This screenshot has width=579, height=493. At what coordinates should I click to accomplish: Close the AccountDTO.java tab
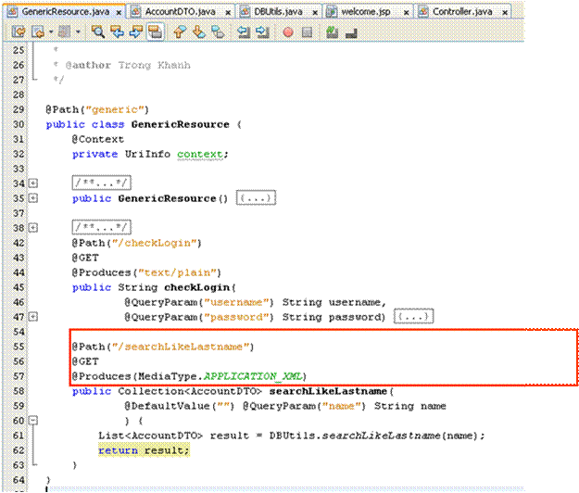pos(228,13)
